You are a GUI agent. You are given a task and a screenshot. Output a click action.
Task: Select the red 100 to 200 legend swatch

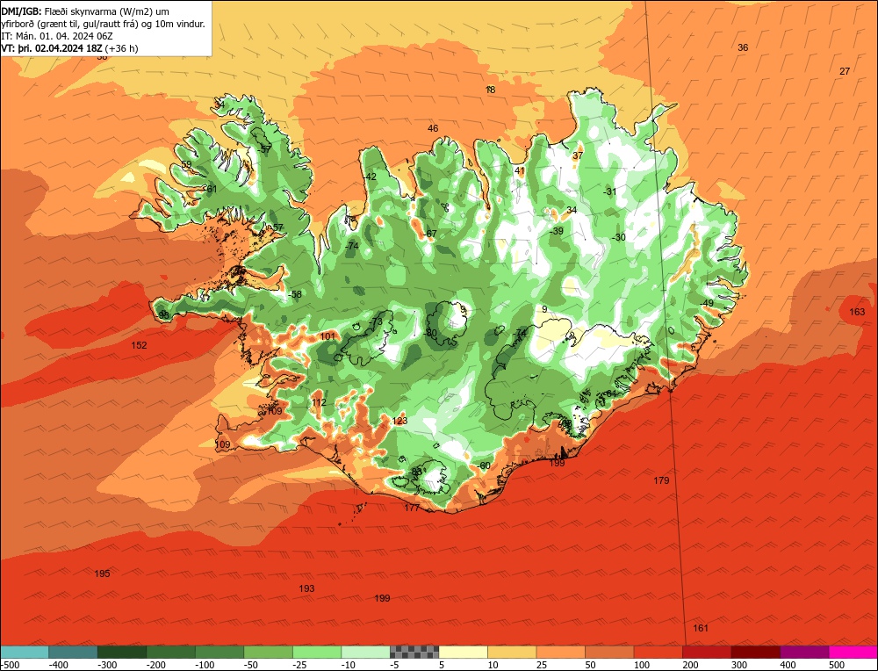658,652
